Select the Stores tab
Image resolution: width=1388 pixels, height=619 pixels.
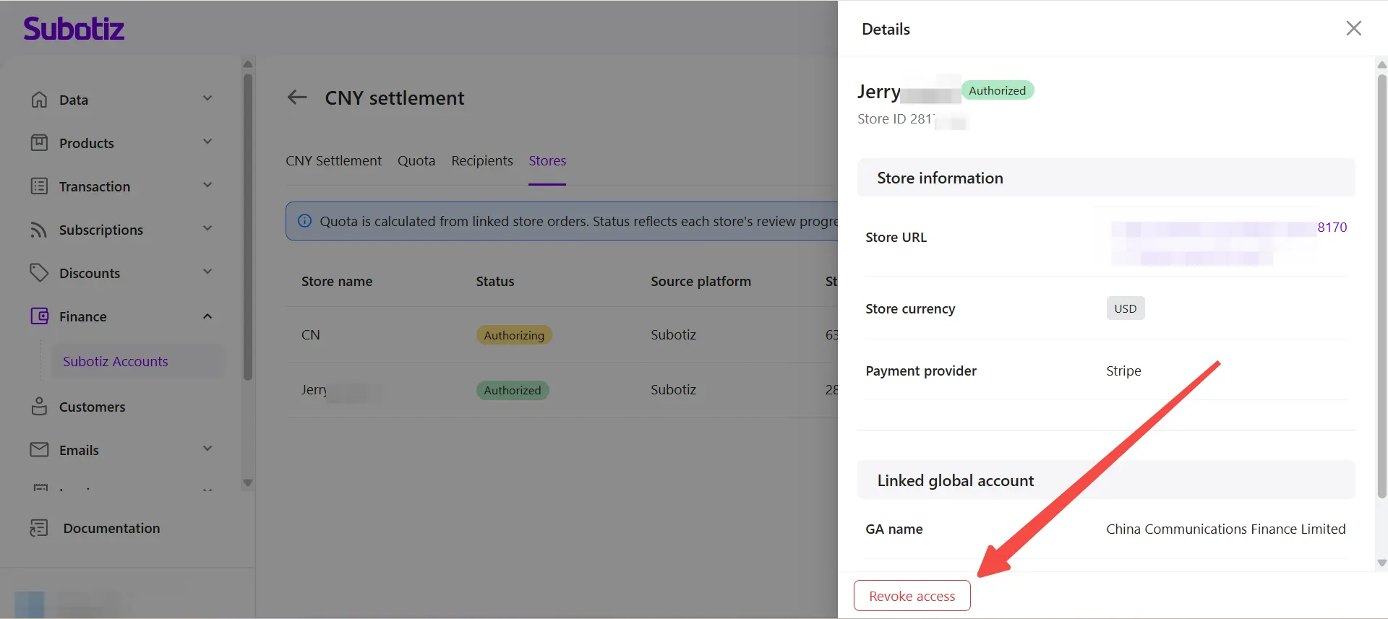[x=547, y=160]
